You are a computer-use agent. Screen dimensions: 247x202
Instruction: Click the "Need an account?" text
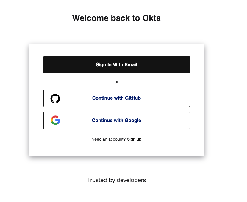click(x=109, y=139)
